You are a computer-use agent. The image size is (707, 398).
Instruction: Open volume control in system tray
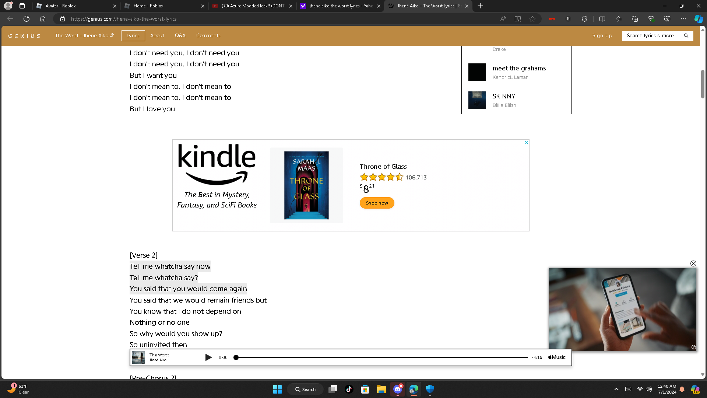[x=649, y=389]
